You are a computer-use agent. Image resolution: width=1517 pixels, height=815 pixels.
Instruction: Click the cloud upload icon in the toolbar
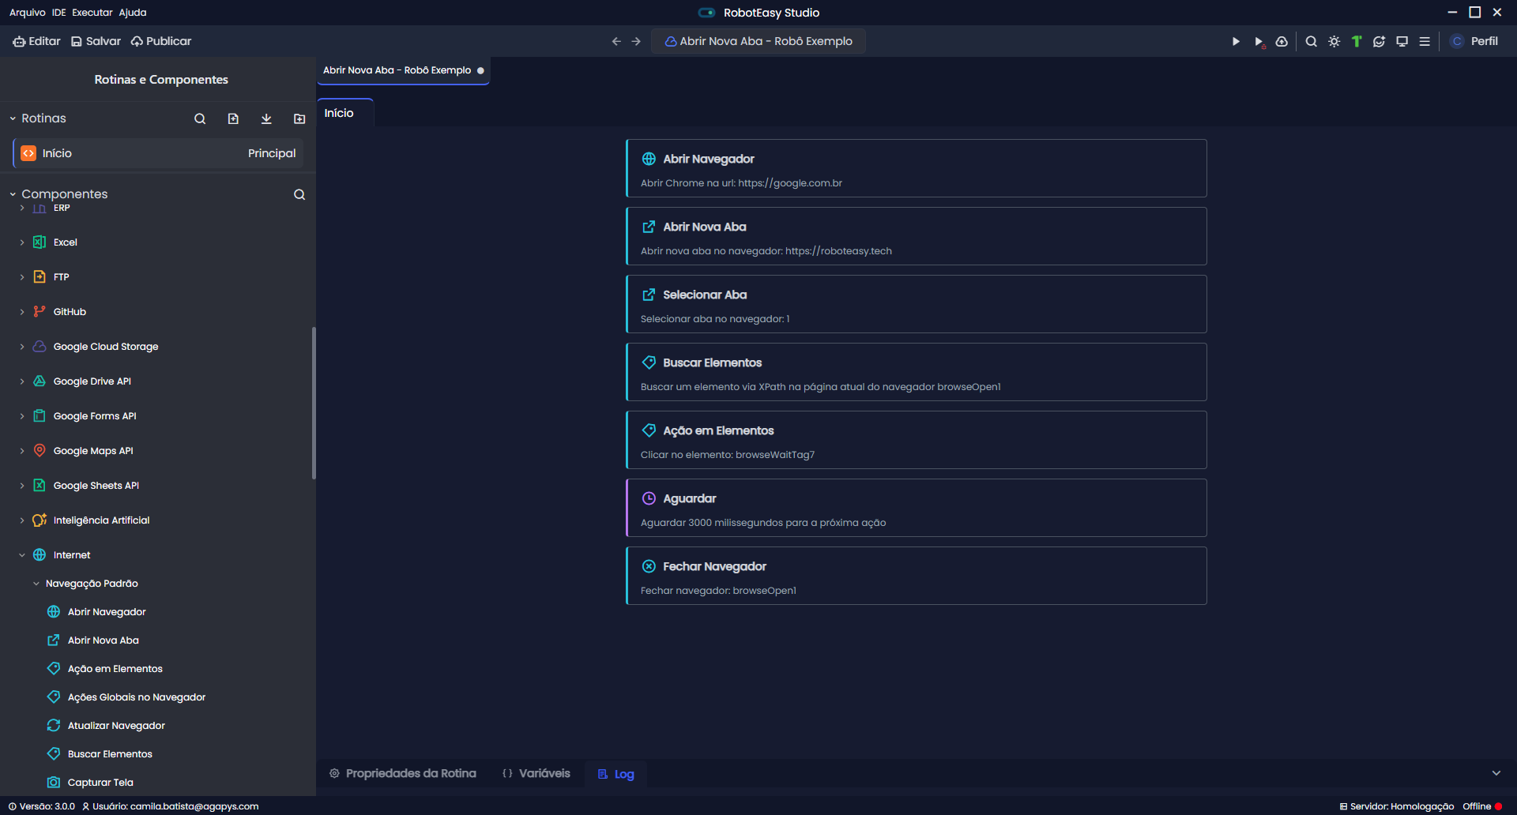1282,42
